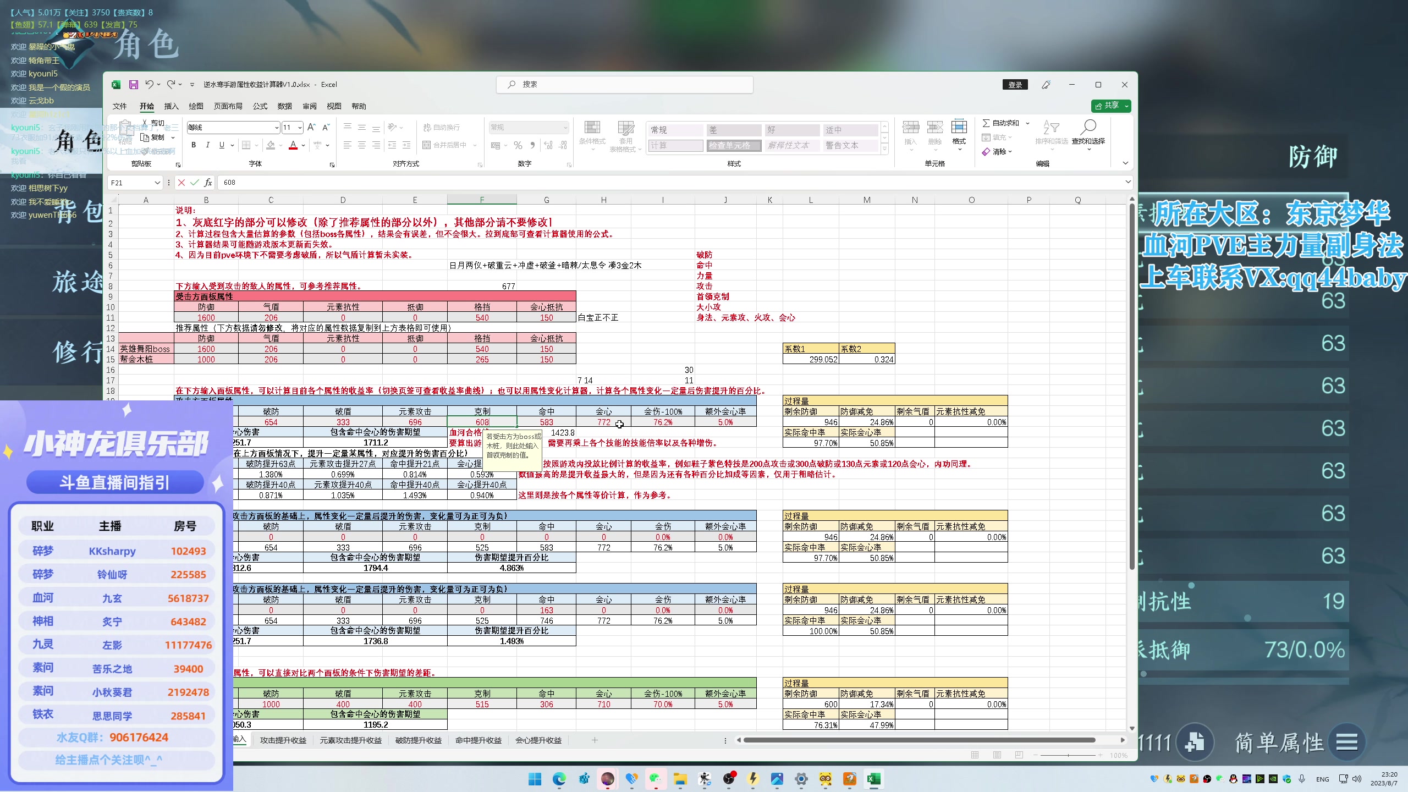This screenshot has width=1408, height=792.
Task: Click Increase Font Size icon
Action: [x=311, y=127]
